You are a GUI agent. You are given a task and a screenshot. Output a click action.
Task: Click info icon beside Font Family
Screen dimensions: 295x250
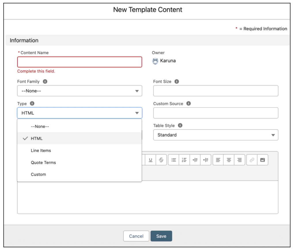click(45, 81)
